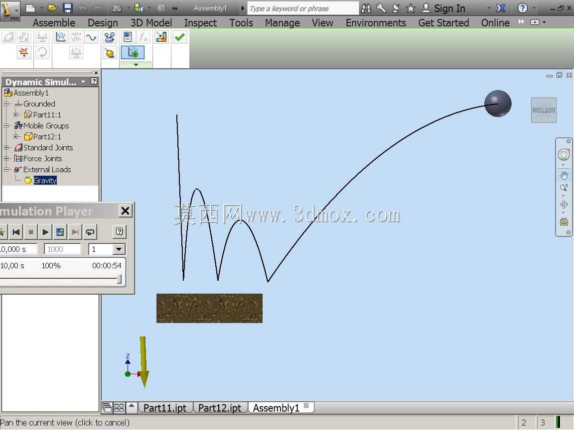
Task: Click the Look At tool in navigation bar
Action: click(564, 221)
